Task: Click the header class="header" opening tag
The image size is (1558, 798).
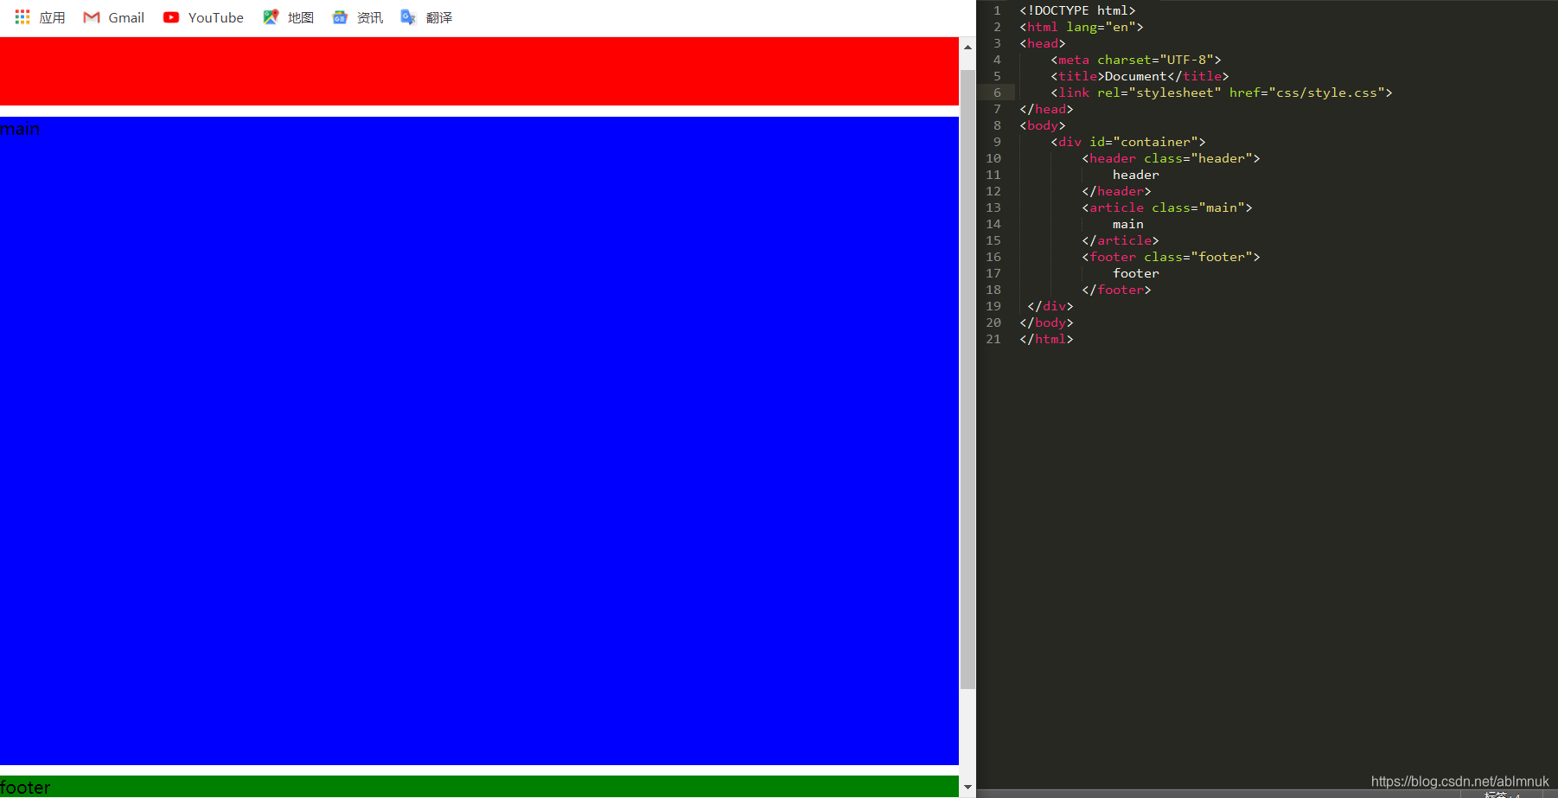Action: 1171,158
